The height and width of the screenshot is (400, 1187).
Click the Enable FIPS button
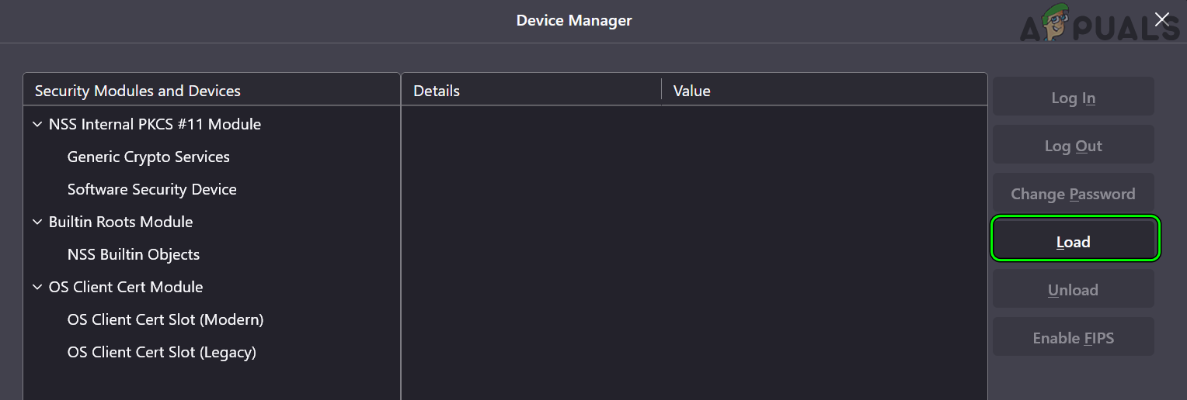click(1074, 338)
